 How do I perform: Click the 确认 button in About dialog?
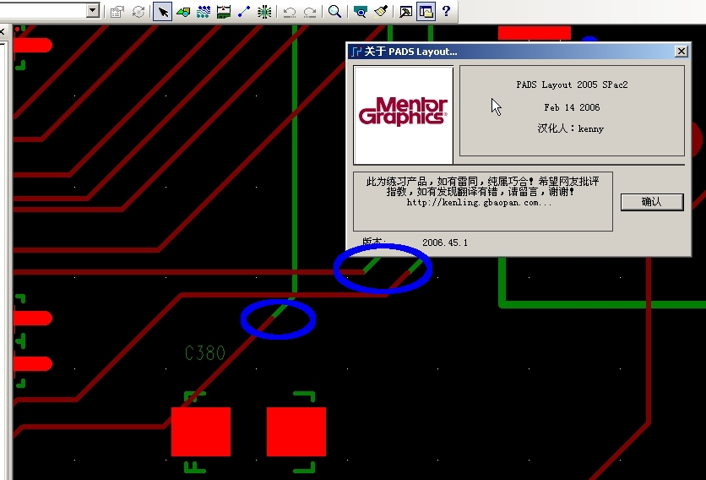click(x=652, y=202)
